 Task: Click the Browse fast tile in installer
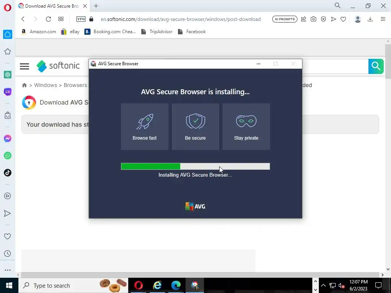145,127
